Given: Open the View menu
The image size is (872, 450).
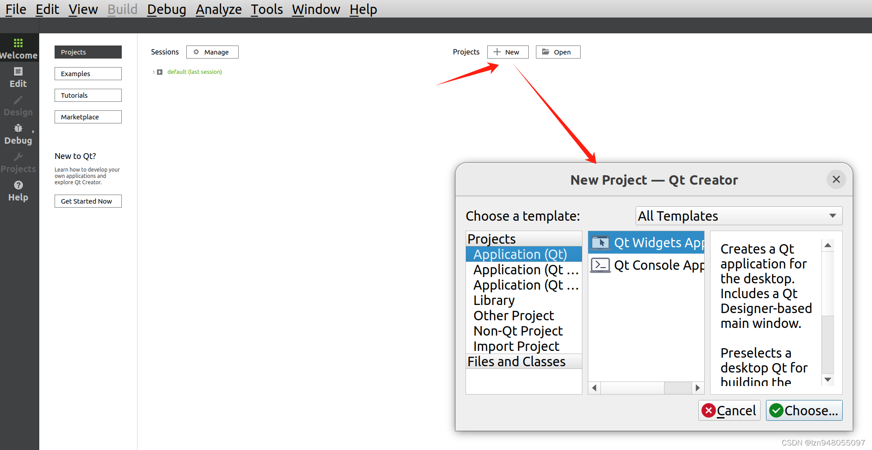Looking at the screenshot, I should point(83,9).
